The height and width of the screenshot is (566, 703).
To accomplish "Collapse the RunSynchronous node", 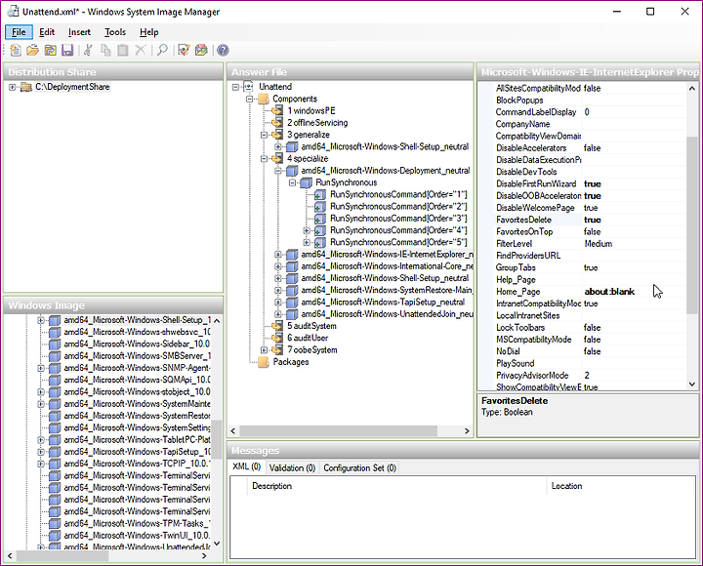I will pyautogui.click(x=292, y=182).
